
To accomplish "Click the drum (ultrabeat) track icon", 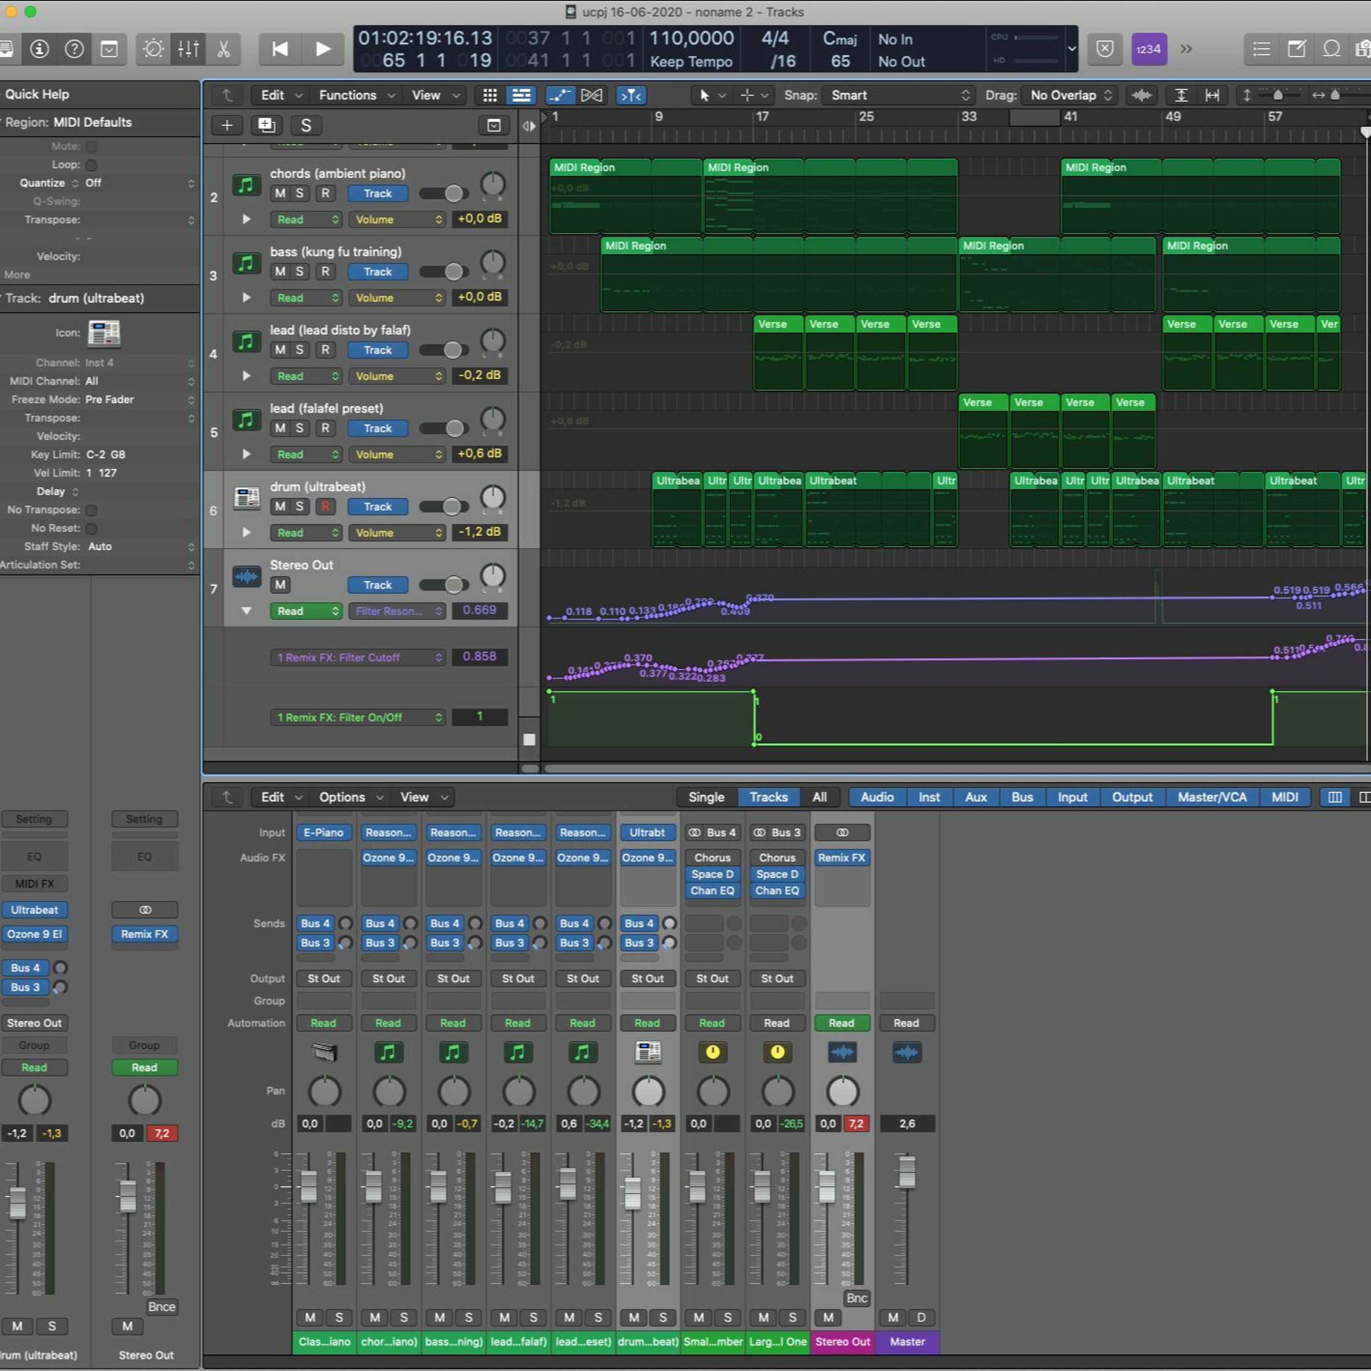I will coord(247,498).
